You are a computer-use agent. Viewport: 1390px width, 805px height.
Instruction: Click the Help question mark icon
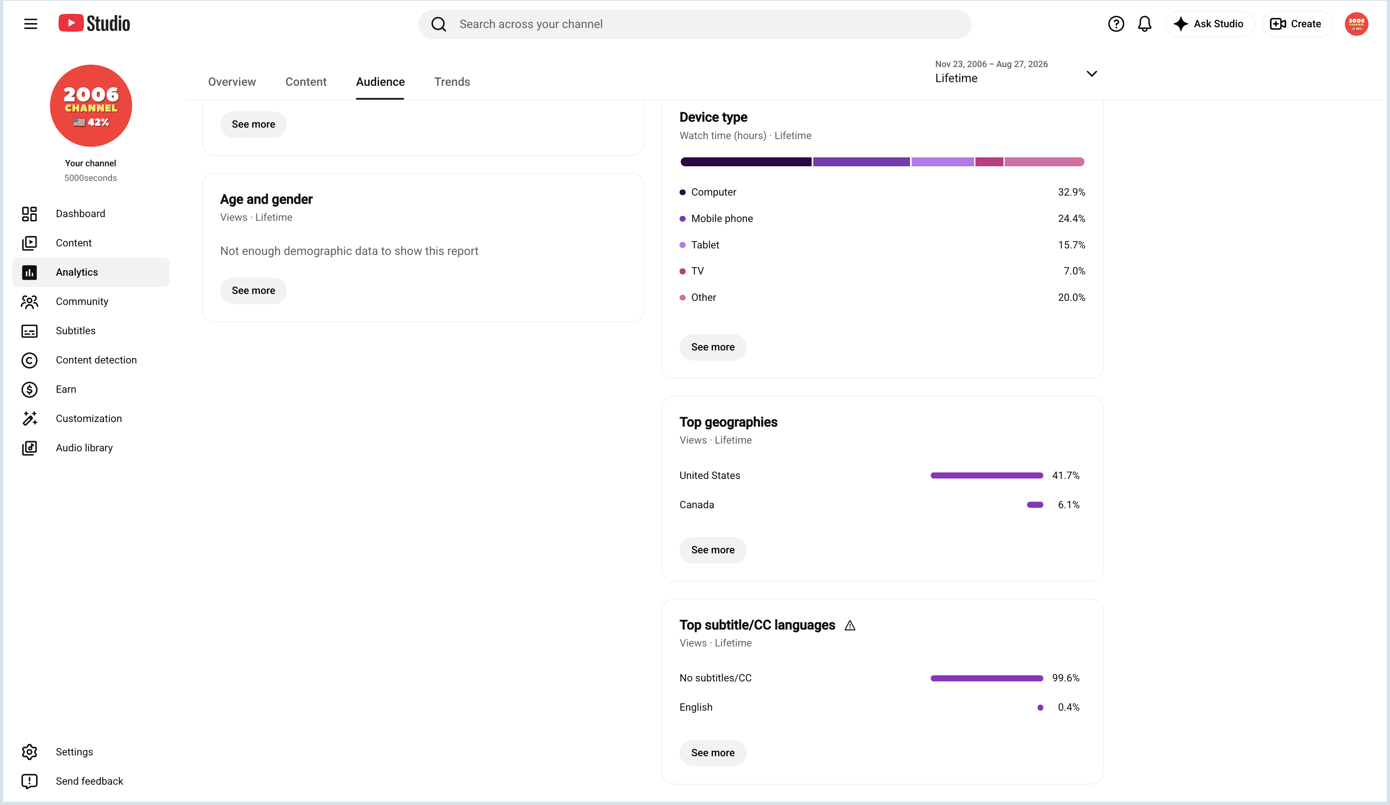pos(1116,24)
